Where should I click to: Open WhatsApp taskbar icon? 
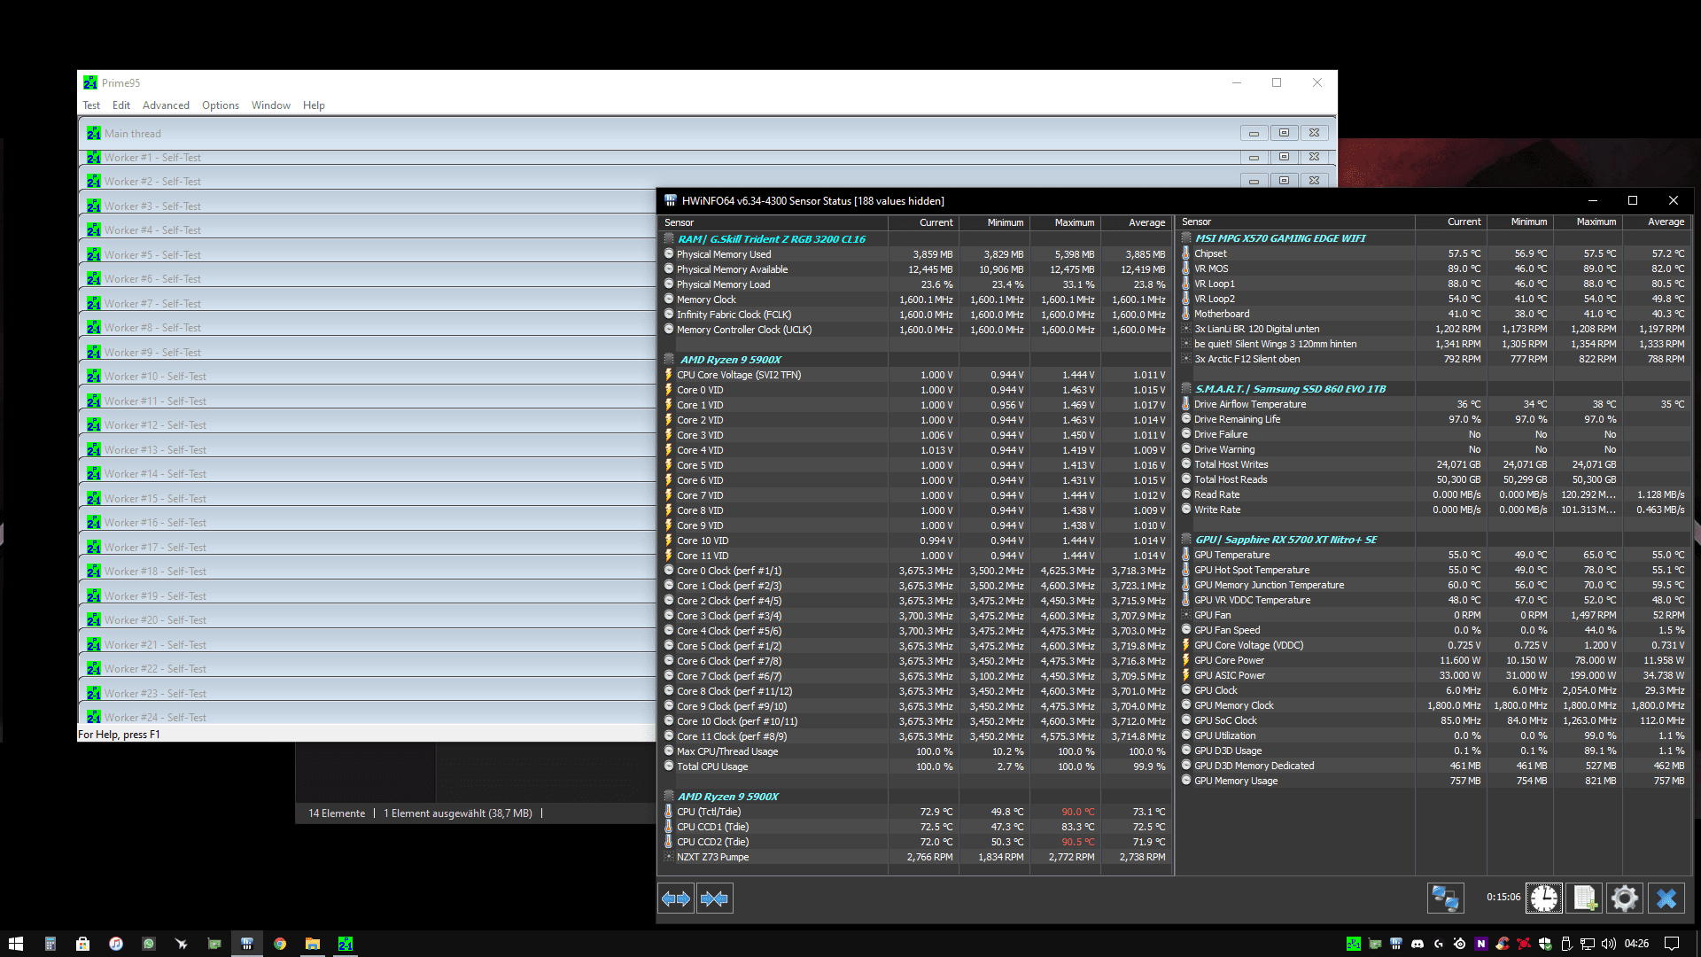[x=149, y=944]
